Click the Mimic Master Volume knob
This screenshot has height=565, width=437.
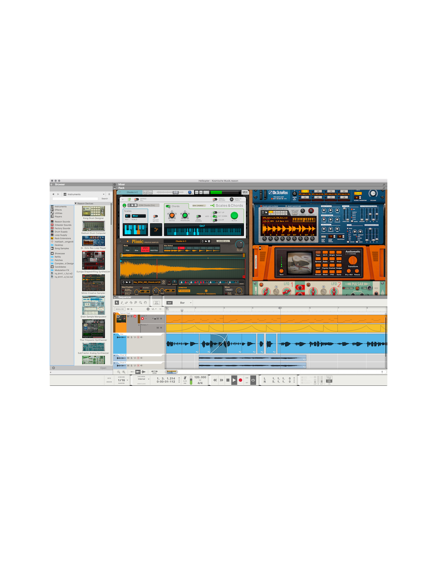(x=240, y=244)
